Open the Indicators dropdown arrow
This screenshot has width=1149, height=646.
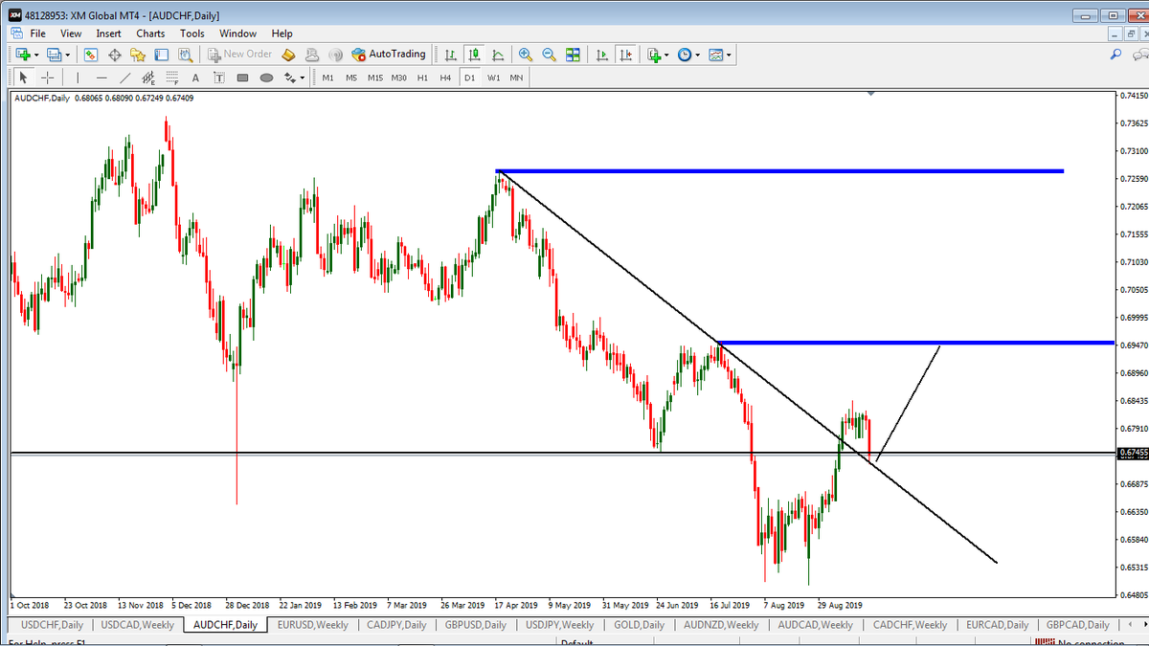pos(667,55)
